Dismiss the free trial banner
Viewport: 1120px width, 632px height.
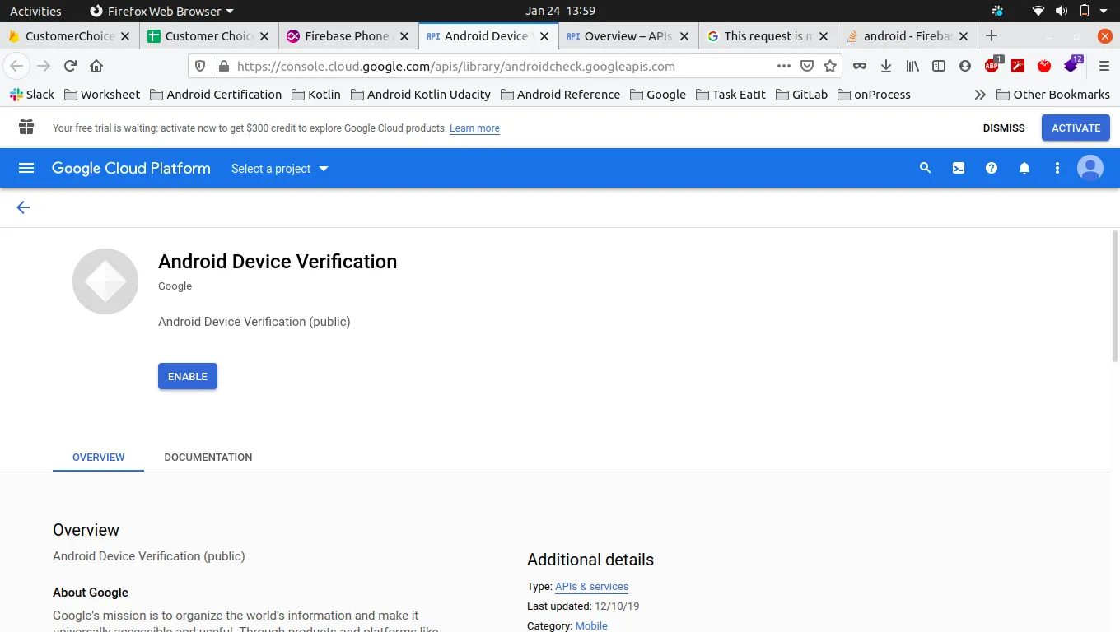[1004, 128]
